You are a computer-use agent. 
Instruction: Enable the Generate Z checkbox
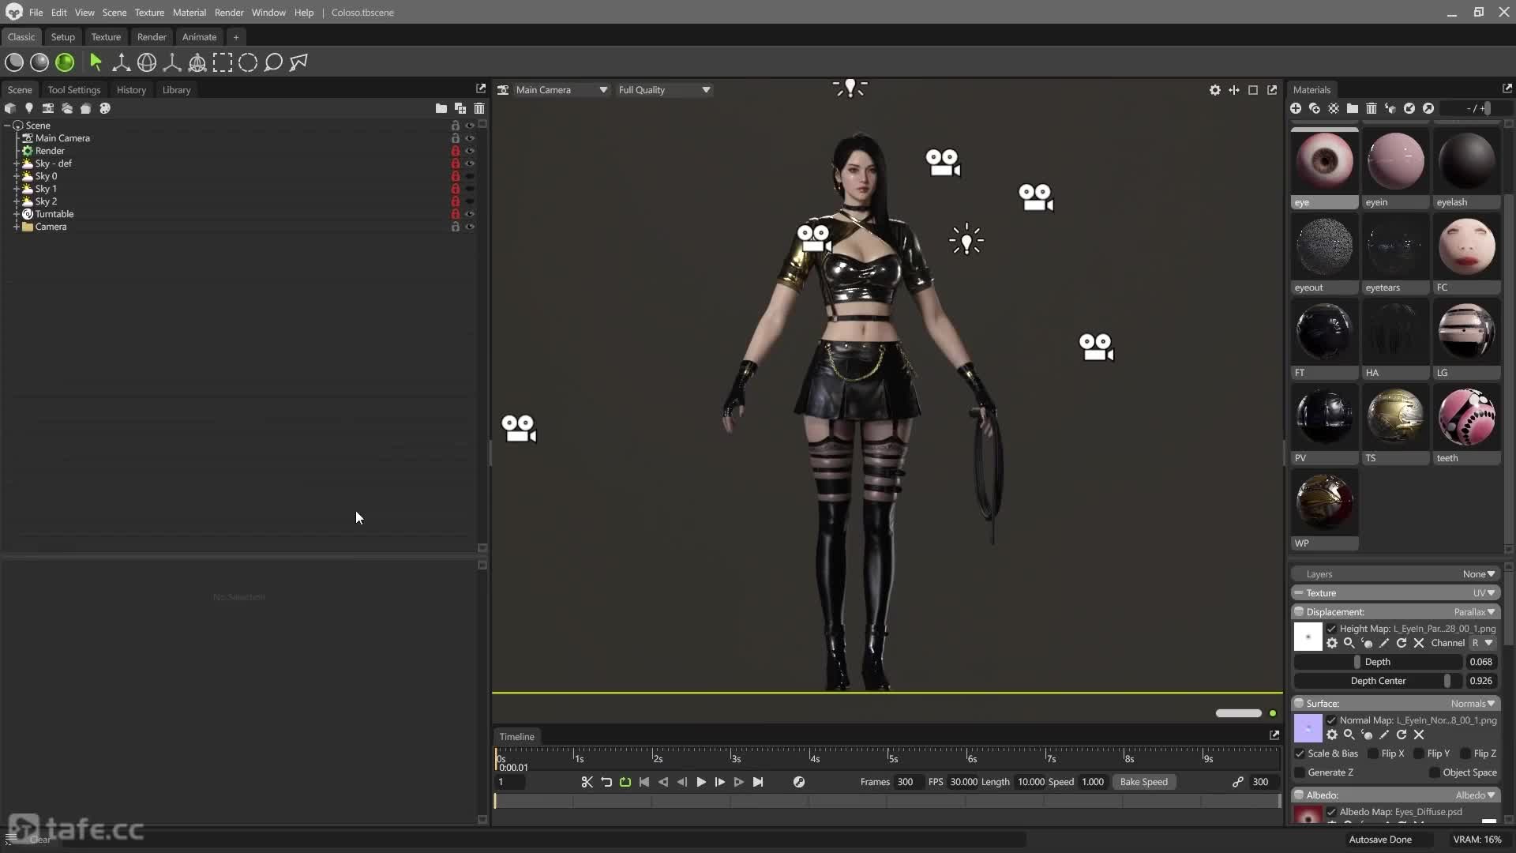pyautogui.click(x=1300, y=772)
